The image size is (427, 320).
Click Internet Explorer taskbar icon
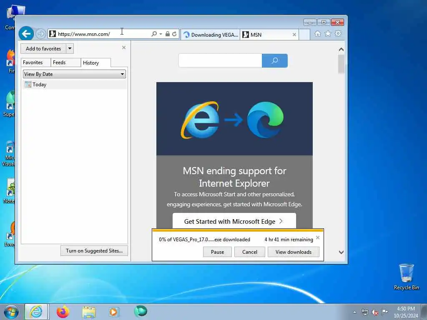[36, 312]
